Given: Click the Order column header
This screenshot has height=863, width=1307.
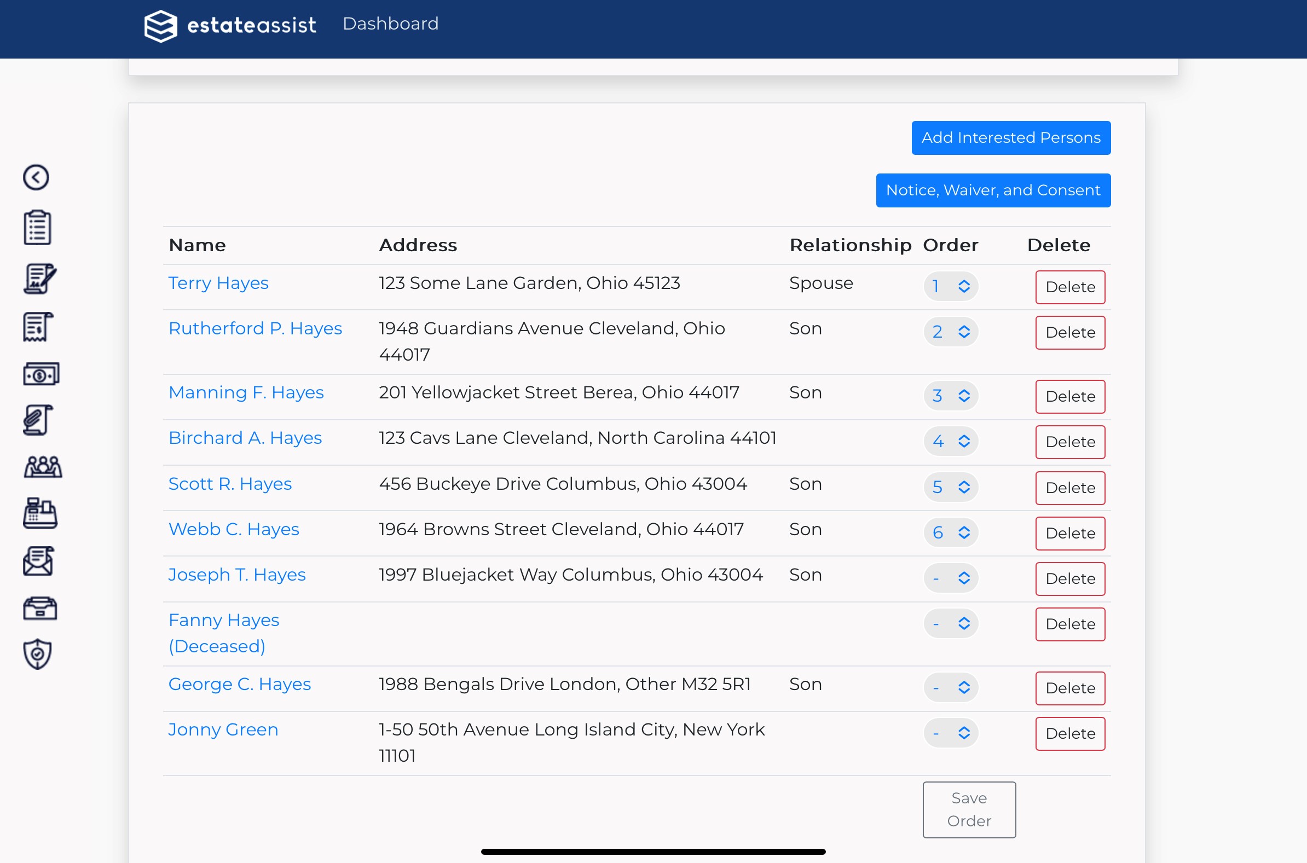Looking at the screenshot, I should (950, 245).
